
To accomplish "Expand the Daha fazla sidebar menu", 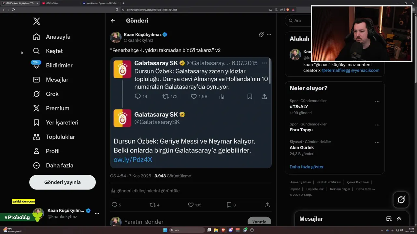I will [53, 165].
